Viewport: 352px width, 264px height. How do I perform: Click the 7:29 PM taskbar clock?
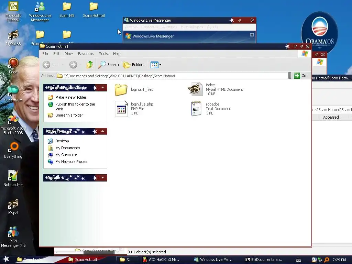[339, 260]
